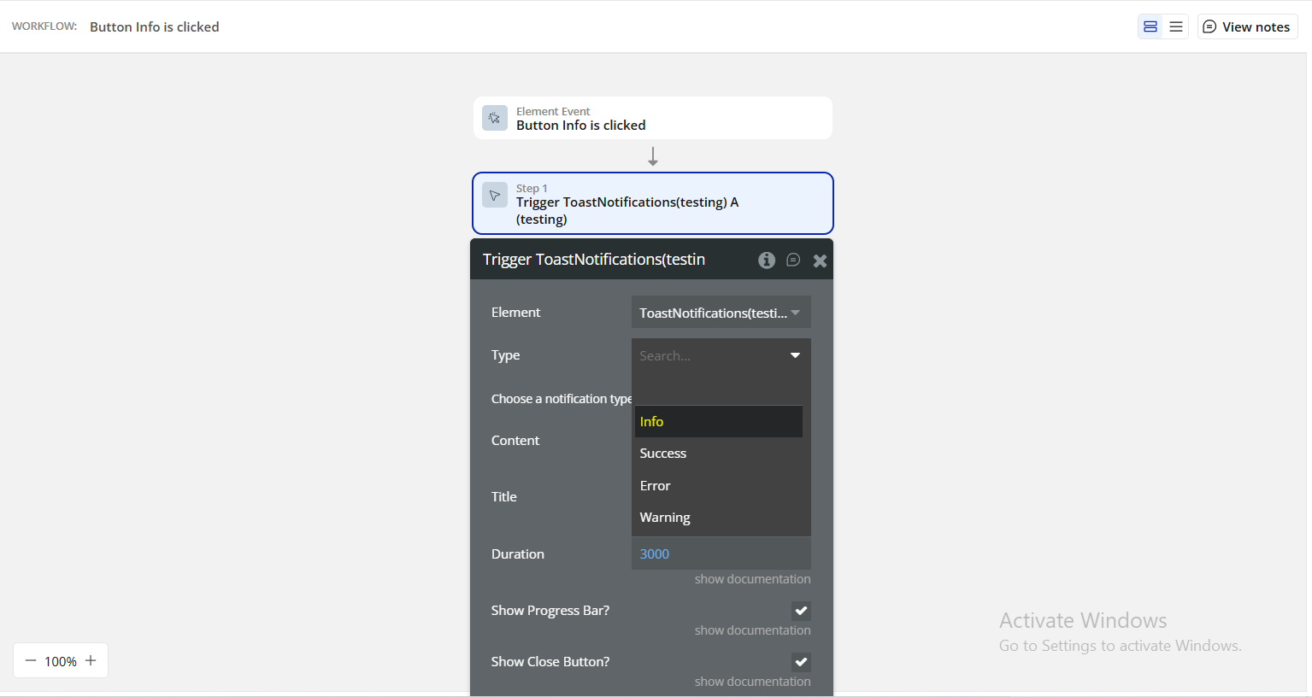This screenshot has width=1312, height=697.
Task: Expand the Element dropdown
Action: tap(721, 313)
